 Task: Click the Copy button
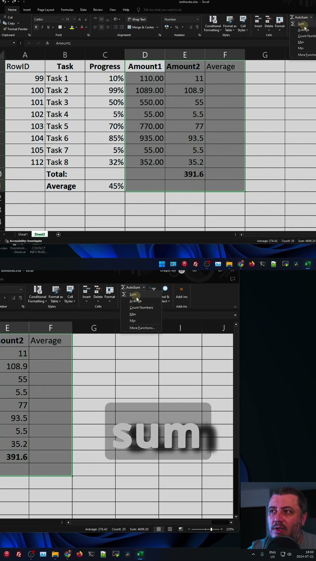pyautogui.click(x=9, y=23)
